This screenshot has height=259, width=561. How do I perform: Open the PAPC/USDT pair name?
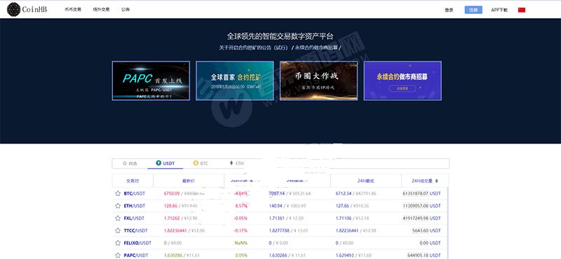pyautogui.click(x=135, y=255)
